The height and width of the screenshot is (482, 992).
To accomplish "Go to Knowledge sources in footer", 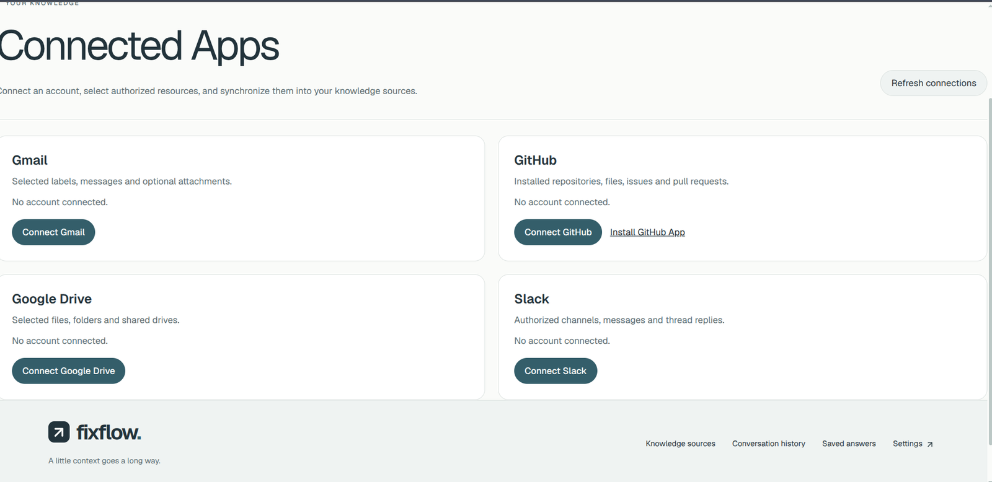I will [680, 444].
